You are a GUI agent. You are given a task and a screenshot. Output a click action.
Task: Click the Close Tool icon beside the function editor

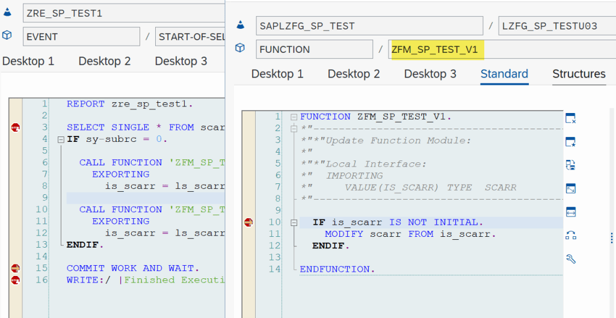(570, 118)
